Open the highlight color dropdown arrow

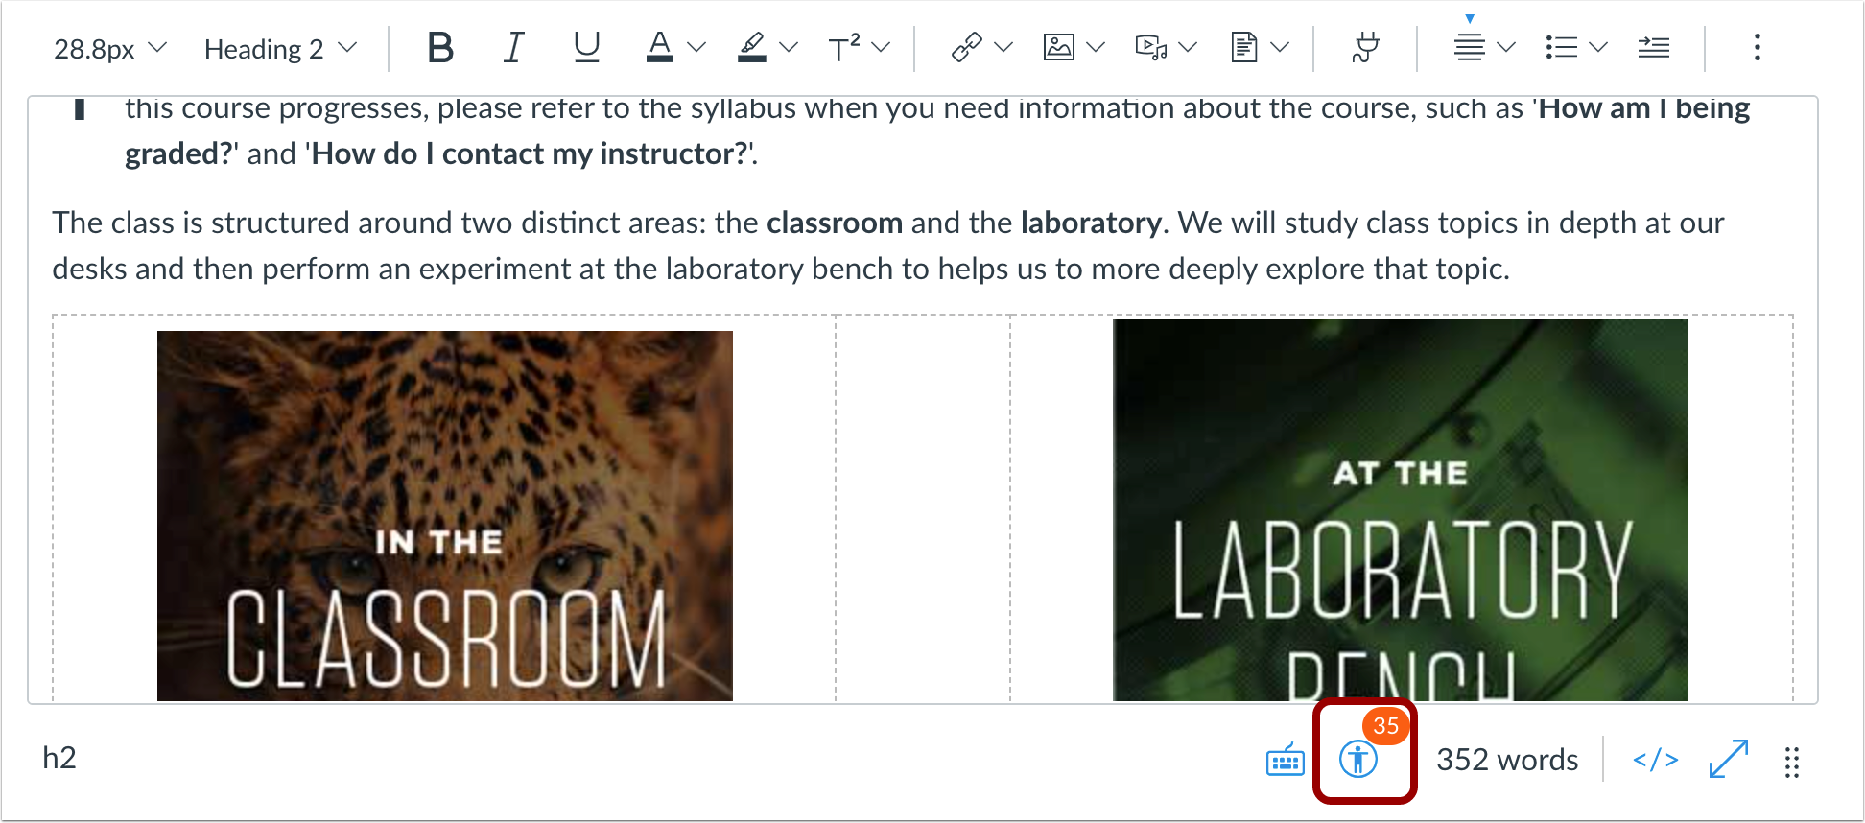[790, 47]
